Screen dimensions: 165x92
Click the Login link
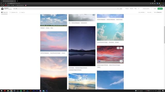point(155,8)
